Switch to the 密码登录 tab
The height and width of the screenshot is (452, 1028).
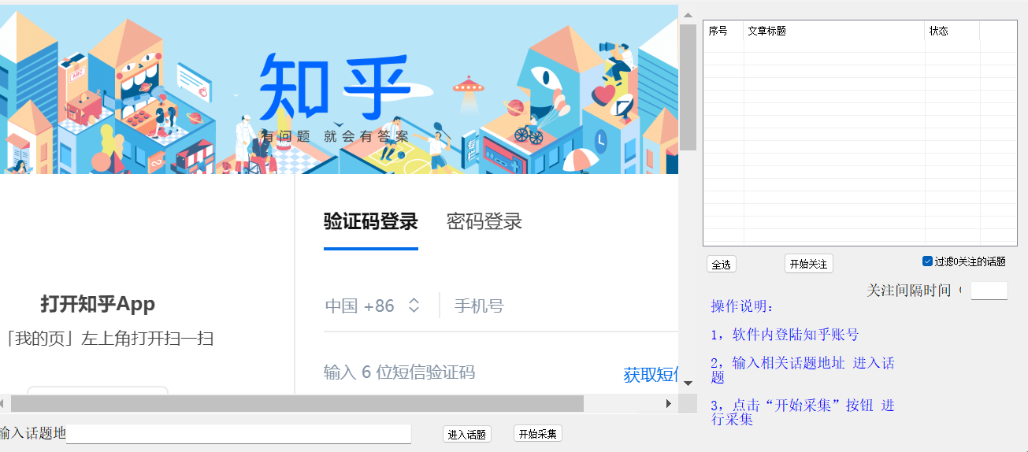pyautogui.click(x=484, y=221)
